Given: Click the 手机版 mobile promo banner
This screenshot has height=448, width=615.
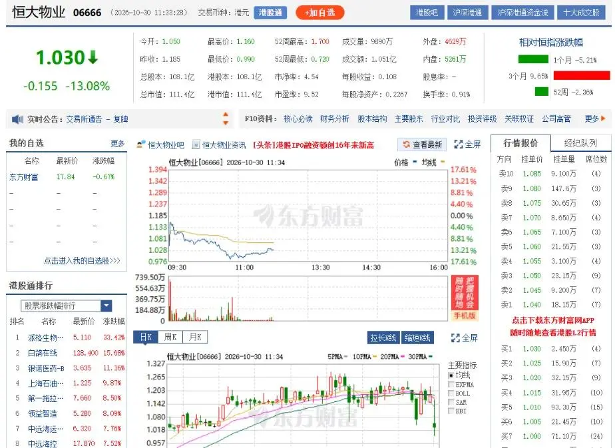Looking at the screenshot, I should (465, 298).
